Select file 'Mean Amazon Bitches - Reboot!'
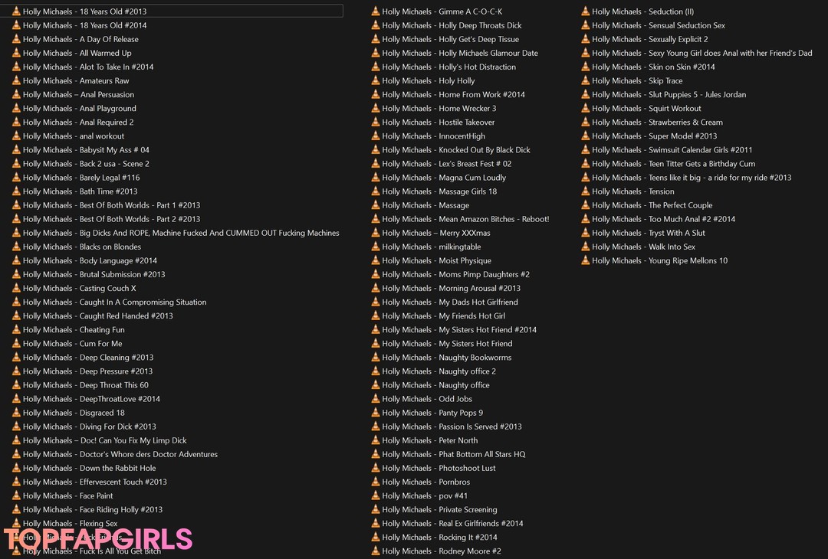Screen dimensions: 828x559 [466, 219]
